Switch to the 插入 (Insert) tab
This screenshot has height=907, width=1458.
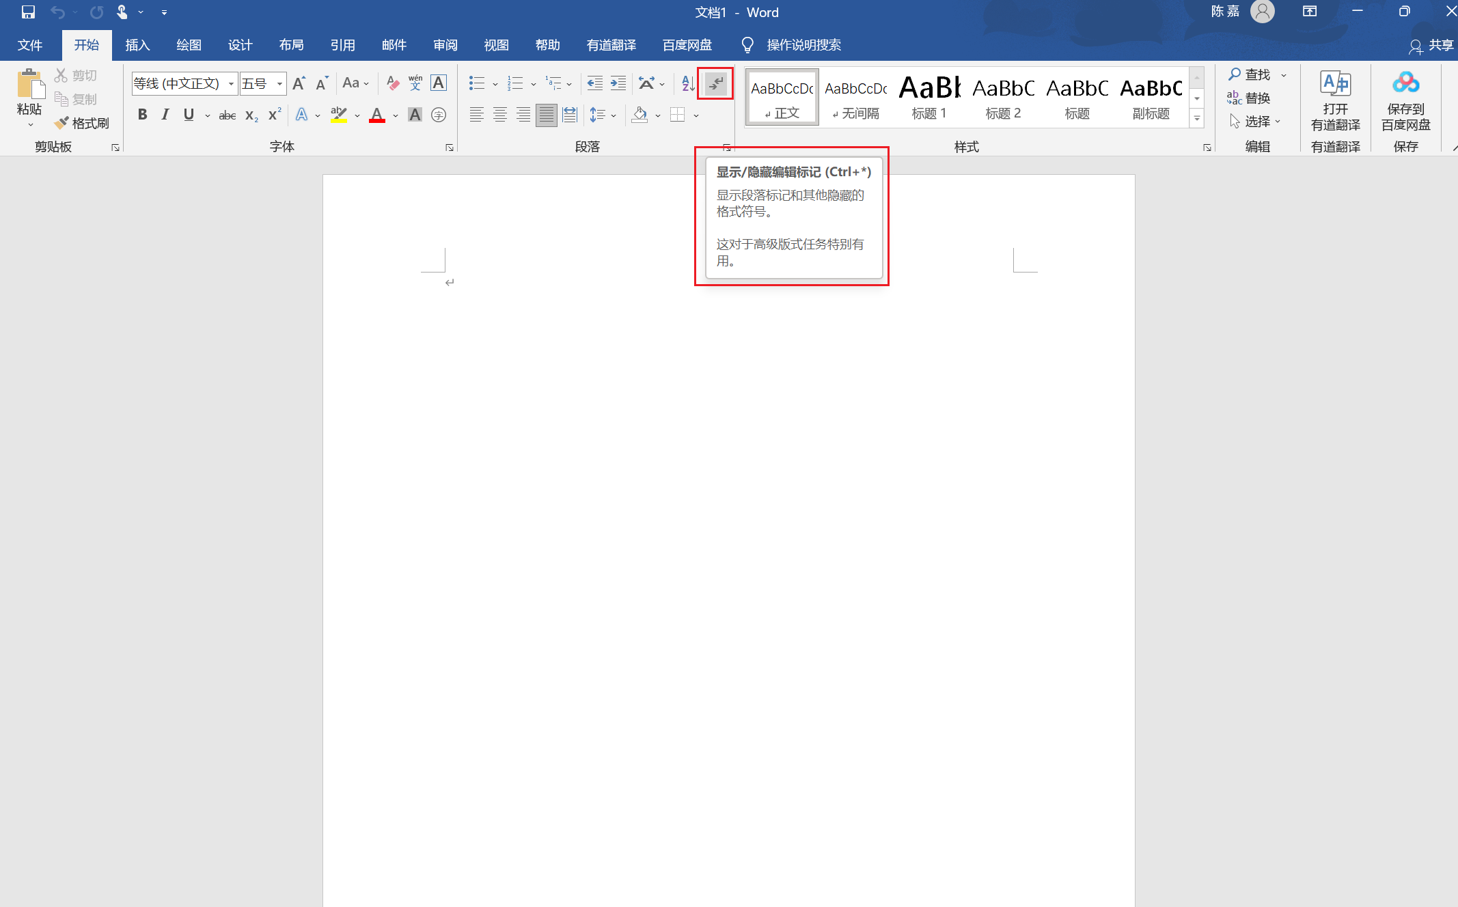(137, 45)
